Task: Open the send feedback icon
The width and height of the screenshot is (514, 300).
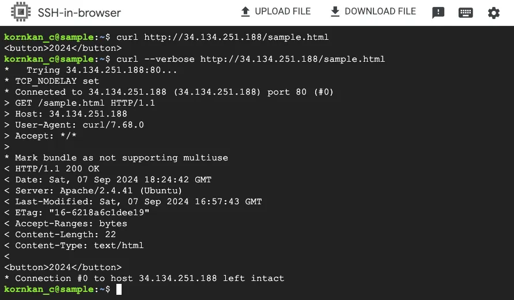Action: click(x=438, y=13)
